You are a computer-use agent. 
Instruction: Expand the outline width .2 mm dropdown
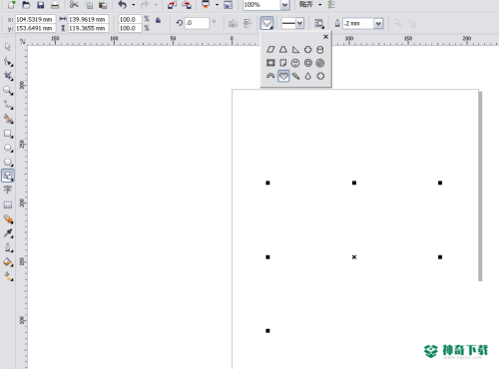click(x=378, y=23)
